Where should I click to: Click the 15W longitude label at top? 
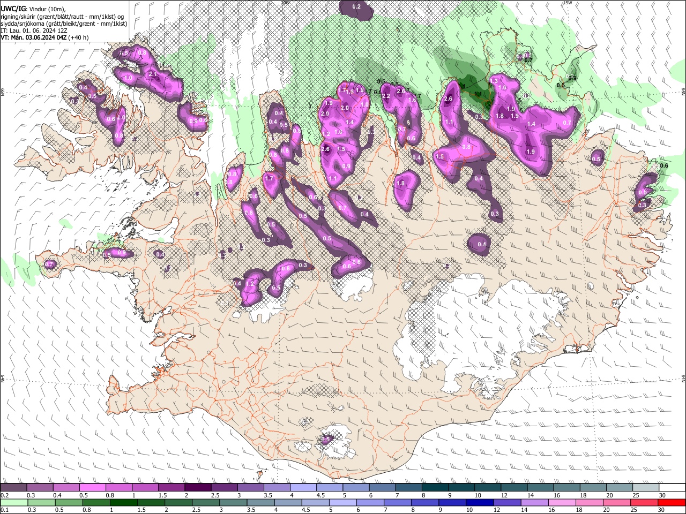[x=568, y=3]
